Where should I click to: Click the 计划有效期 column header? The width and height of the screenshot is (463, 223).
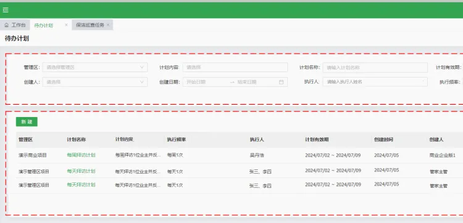(317, 140)
